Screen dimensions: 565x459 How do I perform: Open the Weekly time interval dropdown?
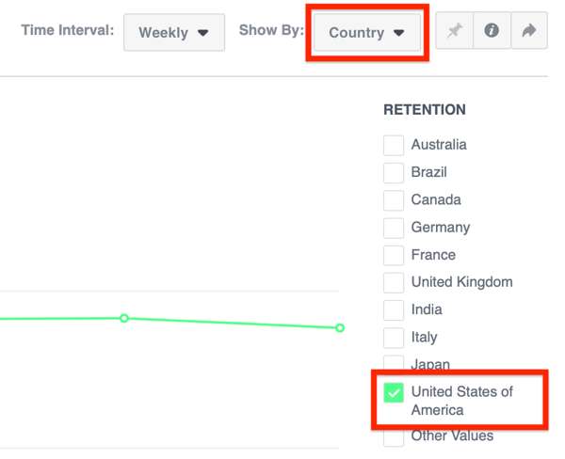tap(174, 32)
